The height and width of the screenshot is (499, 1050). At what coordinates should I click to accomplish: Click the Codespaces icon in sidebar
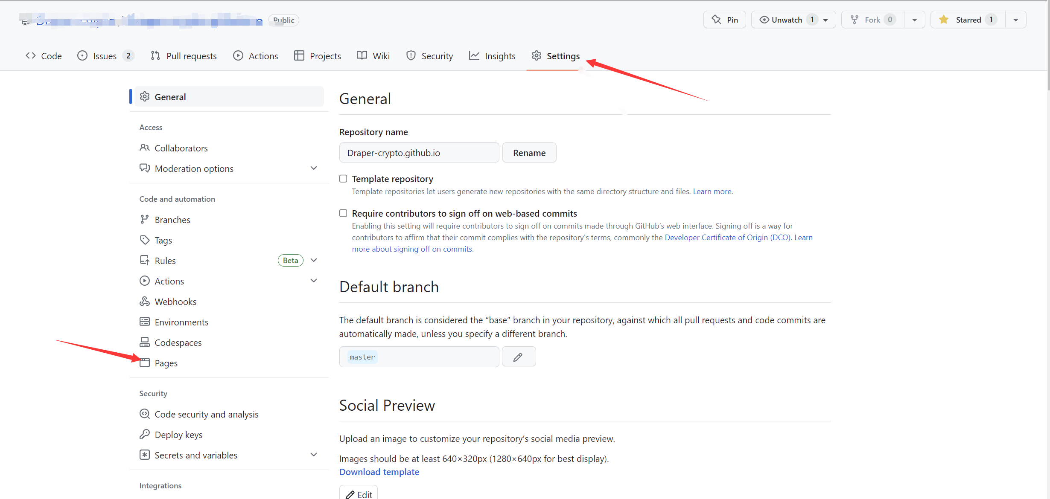click(145, 342)
